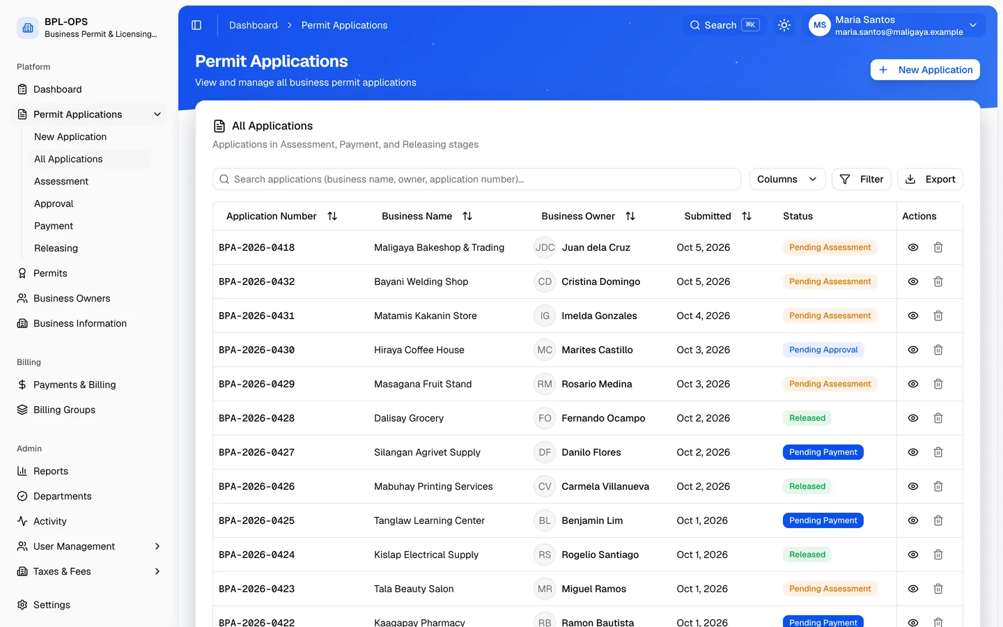Go to Dashboard breadcrumb link
The image size is (1003, 627).
click(x=254, y=25)
